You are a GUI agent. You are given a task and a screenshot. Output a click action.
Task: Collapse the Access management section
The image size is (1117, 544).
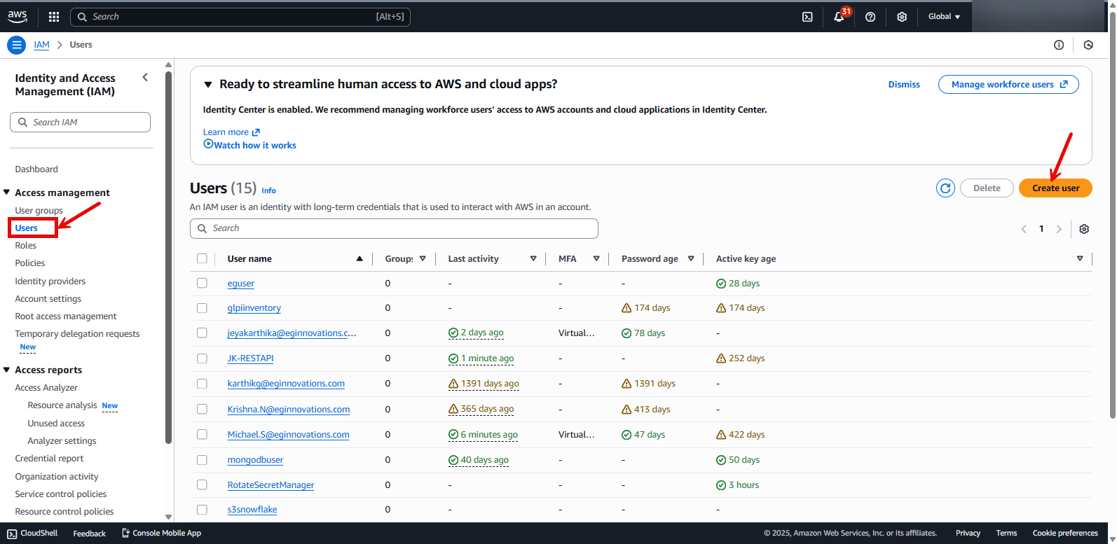(x=7, y=193)
